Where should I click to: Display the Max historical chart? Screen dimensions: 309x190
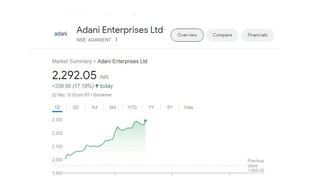tap(188, 107)
